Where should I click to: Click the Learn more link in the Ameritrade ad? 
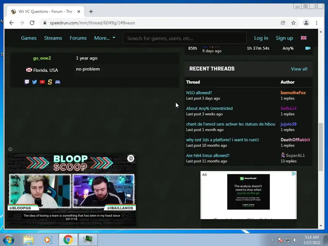click(248, 205)
